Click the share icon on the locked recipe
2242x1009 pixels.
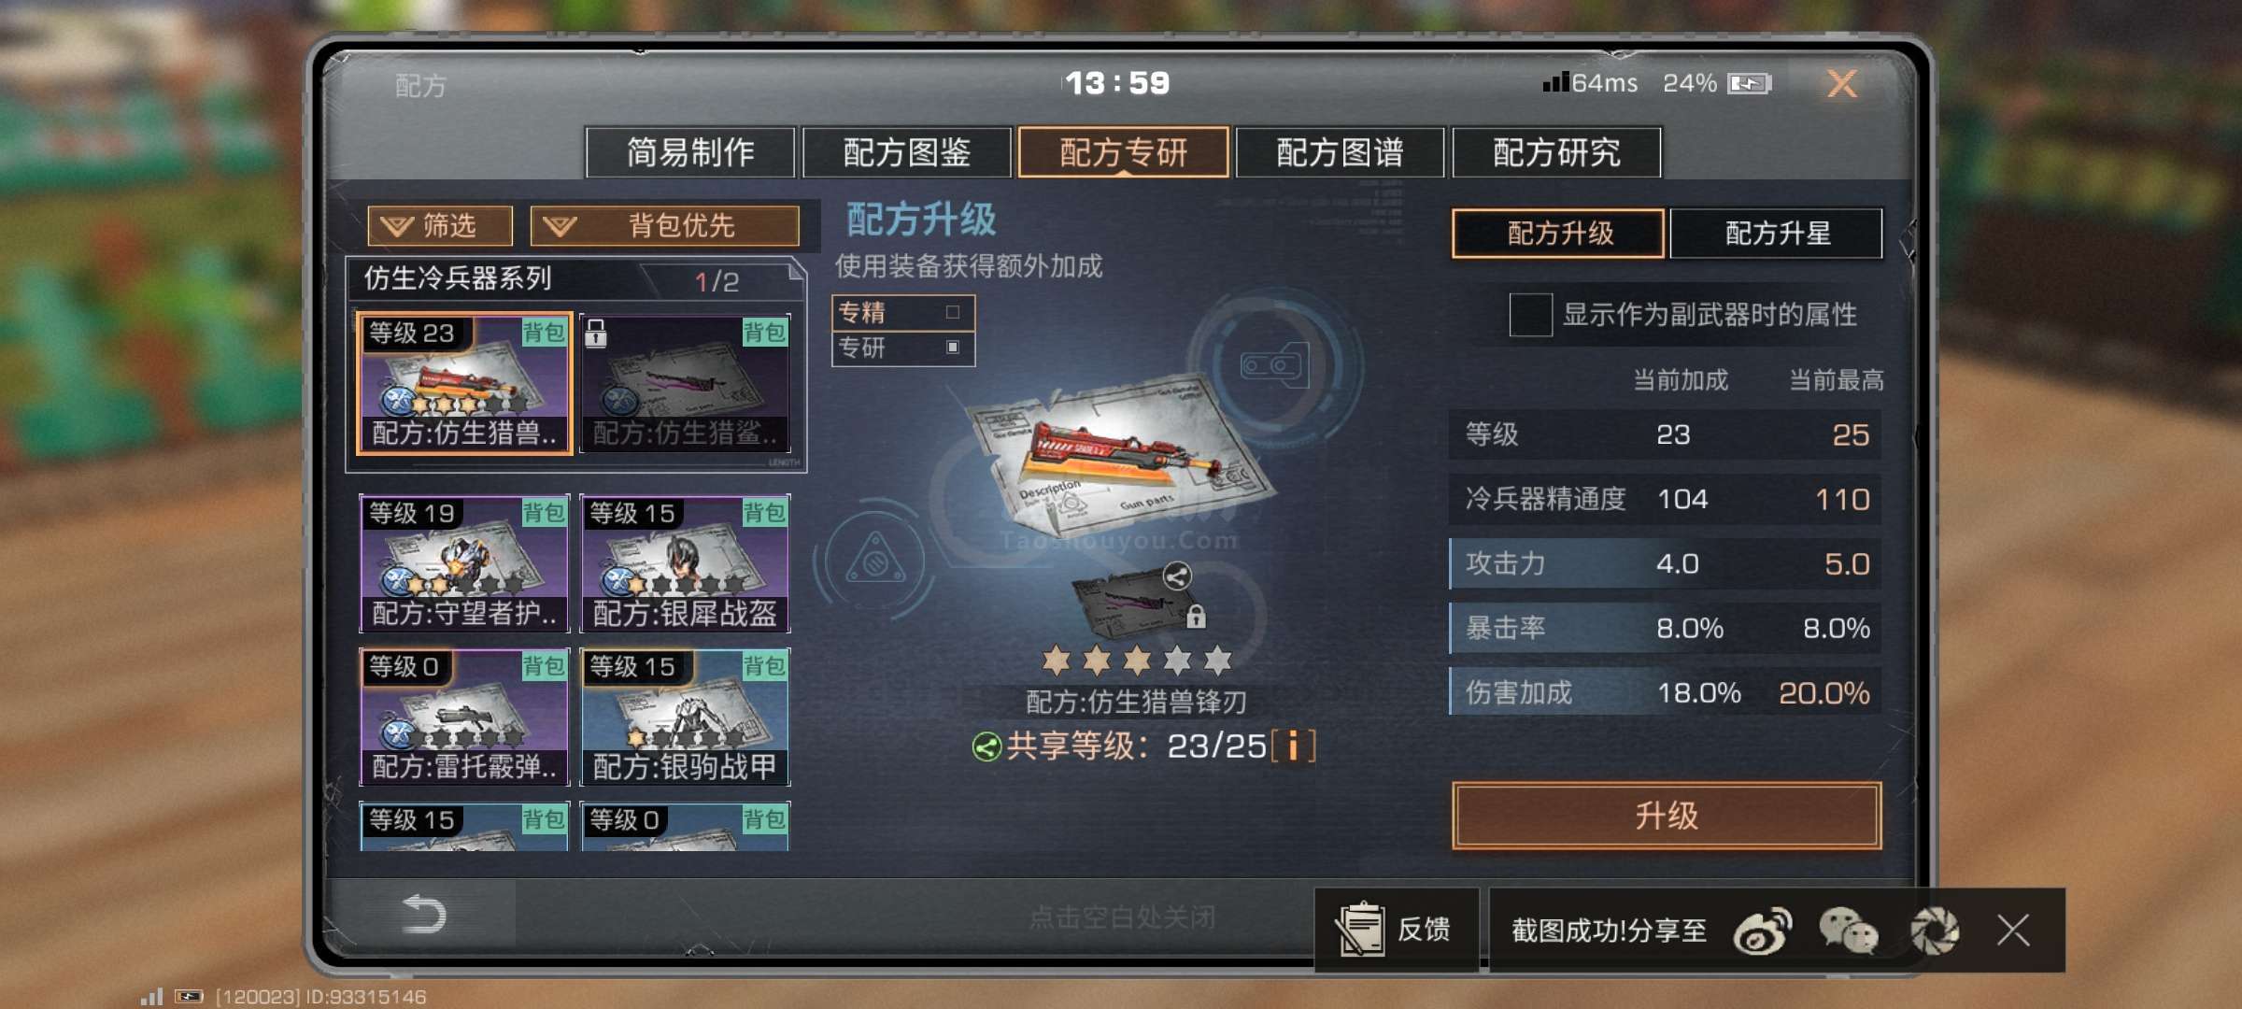[1177, 576]
